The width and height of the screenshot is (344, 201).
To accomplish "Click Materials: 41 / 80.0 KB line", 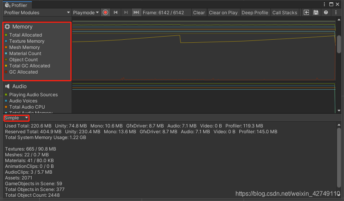I will click(29, 161).
